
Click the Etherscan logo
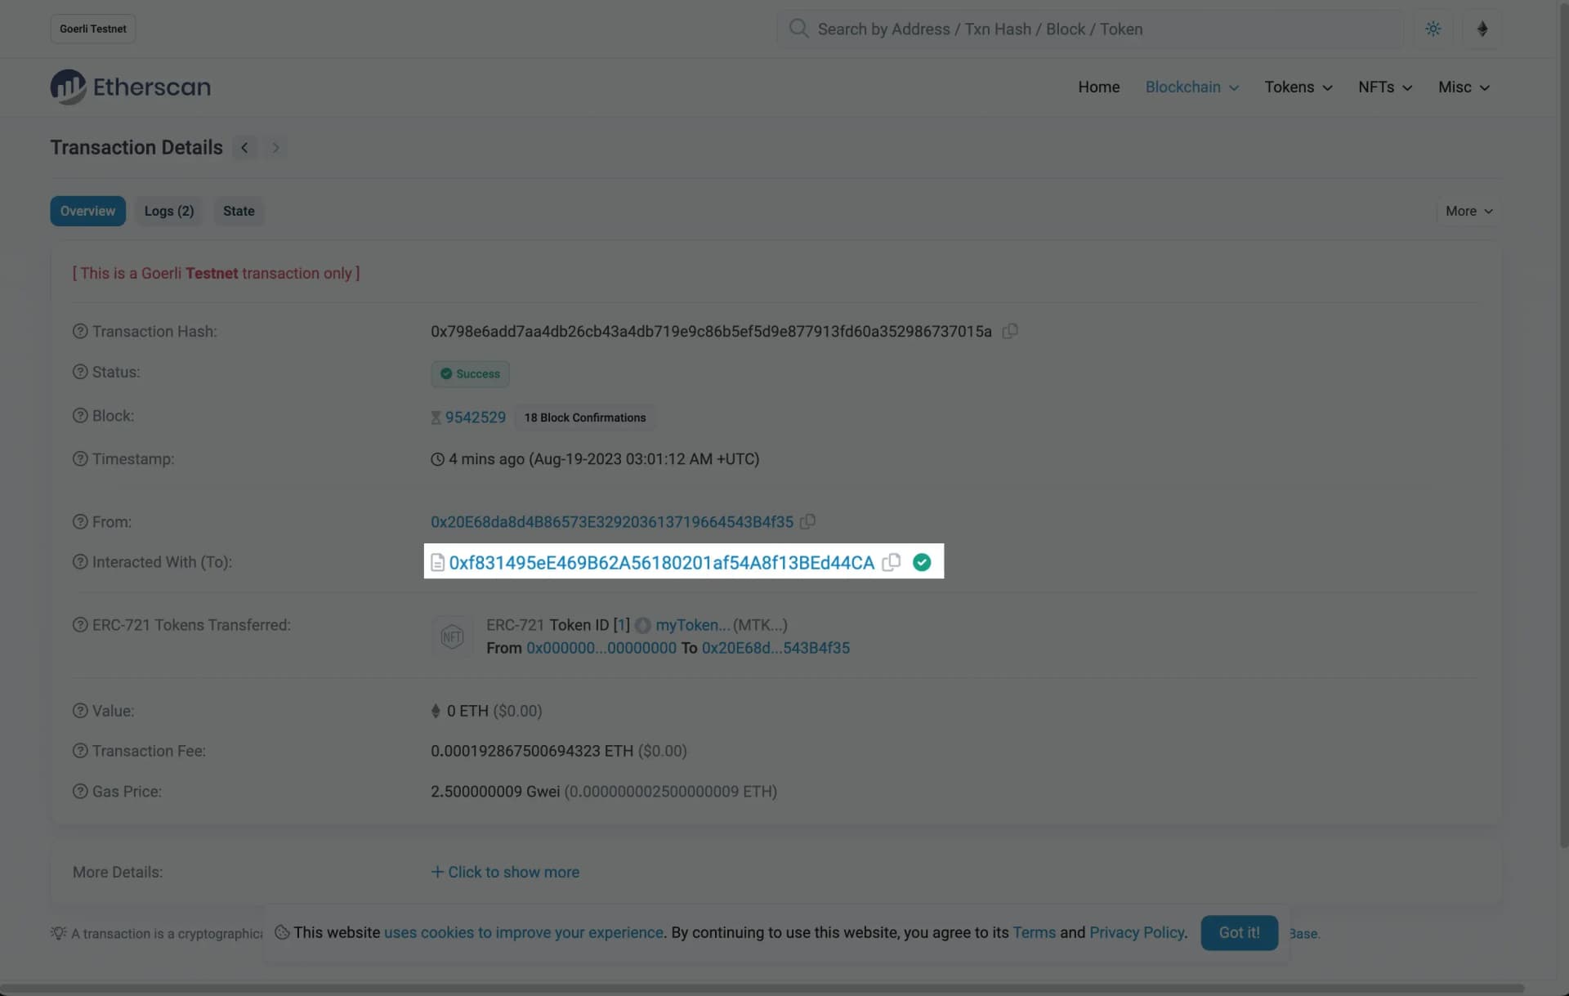pos(131,87)
